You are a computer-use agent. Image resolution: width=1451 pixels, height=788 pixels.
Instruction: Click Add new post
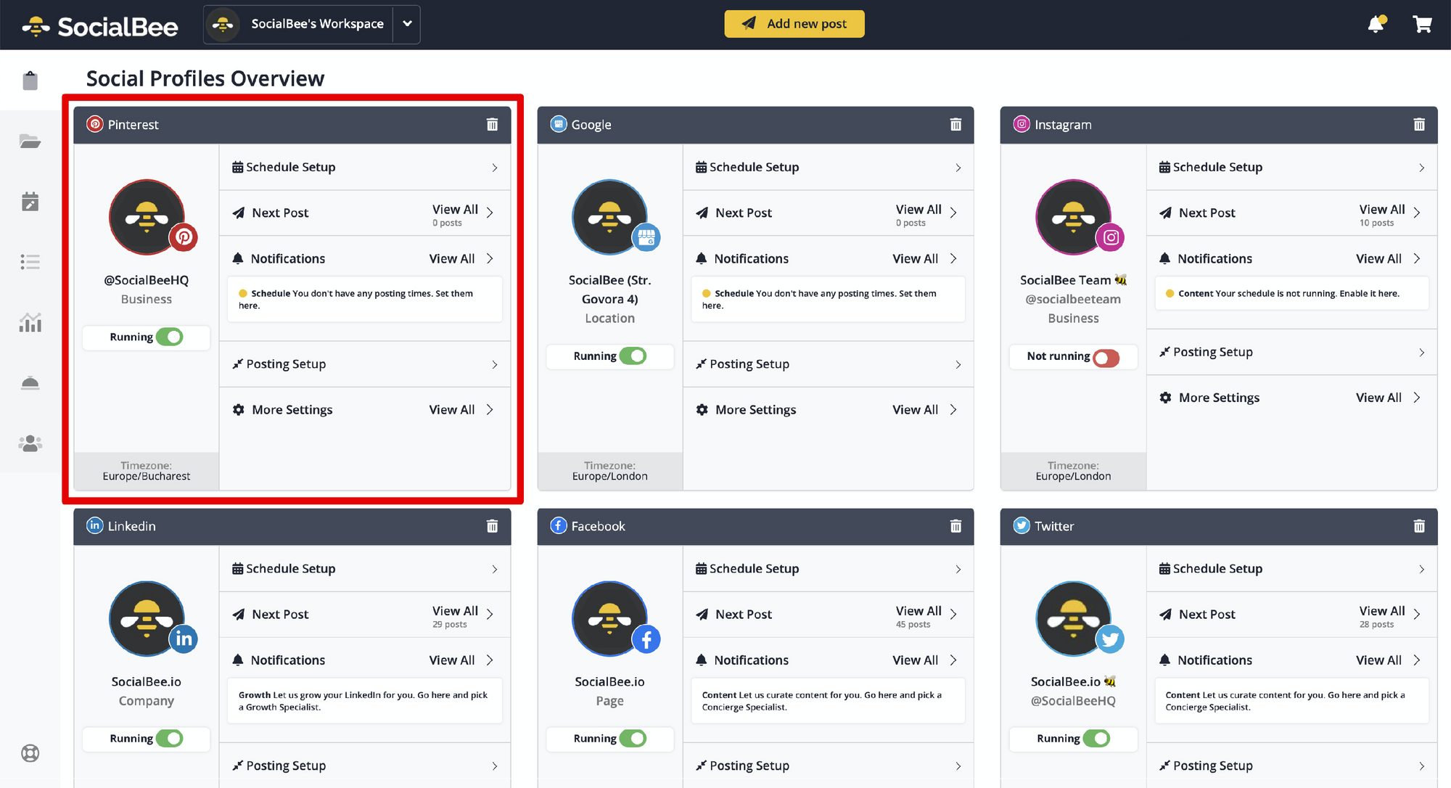coord(794,23)
